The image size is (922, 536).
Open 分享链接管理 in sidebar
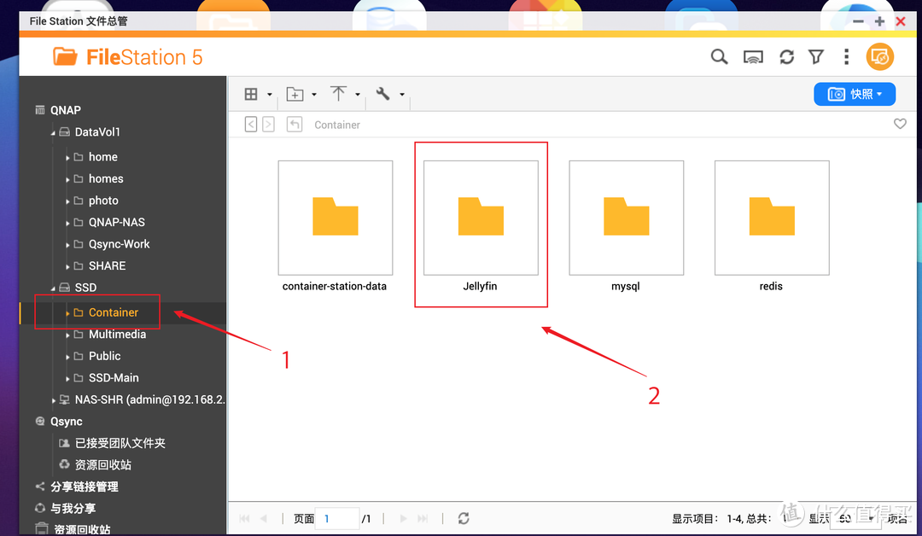pyautogui.click(x=84, y=486)
